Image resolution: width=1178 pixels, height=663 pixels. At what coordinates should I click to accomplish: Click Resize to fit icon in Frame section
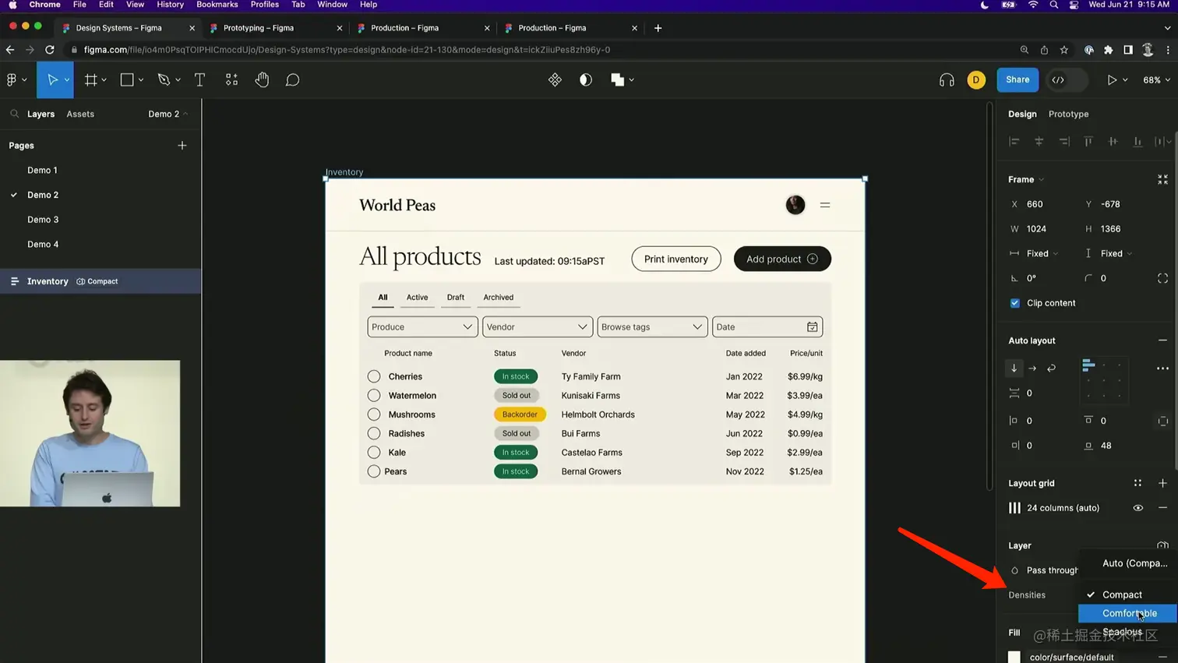point(1162,179)
